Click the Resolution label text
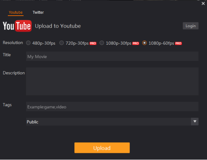This screenshot has height=160, width=207. tap(13, 42)
